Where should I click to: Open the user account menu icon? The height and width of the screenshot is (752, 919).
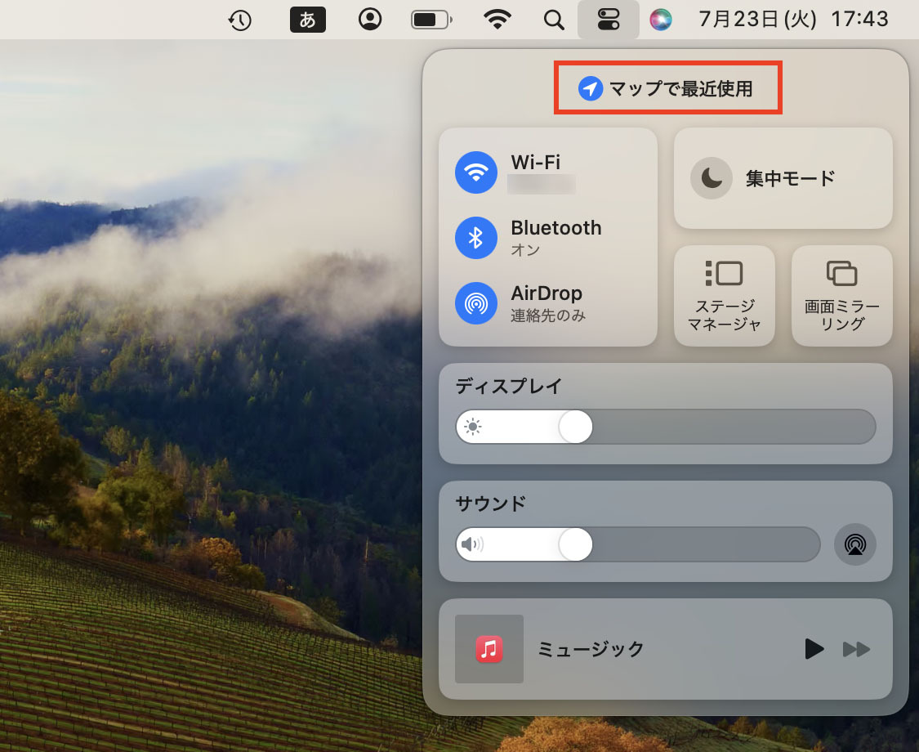[x=370, y=20]
